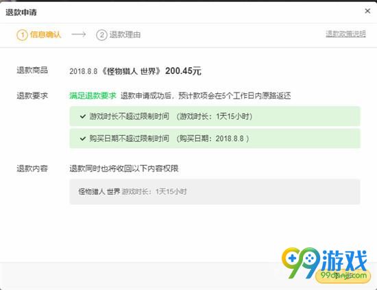Click the 退款申请 dialog title
This screenshot has width=377, height=290.
coord(21,12)
